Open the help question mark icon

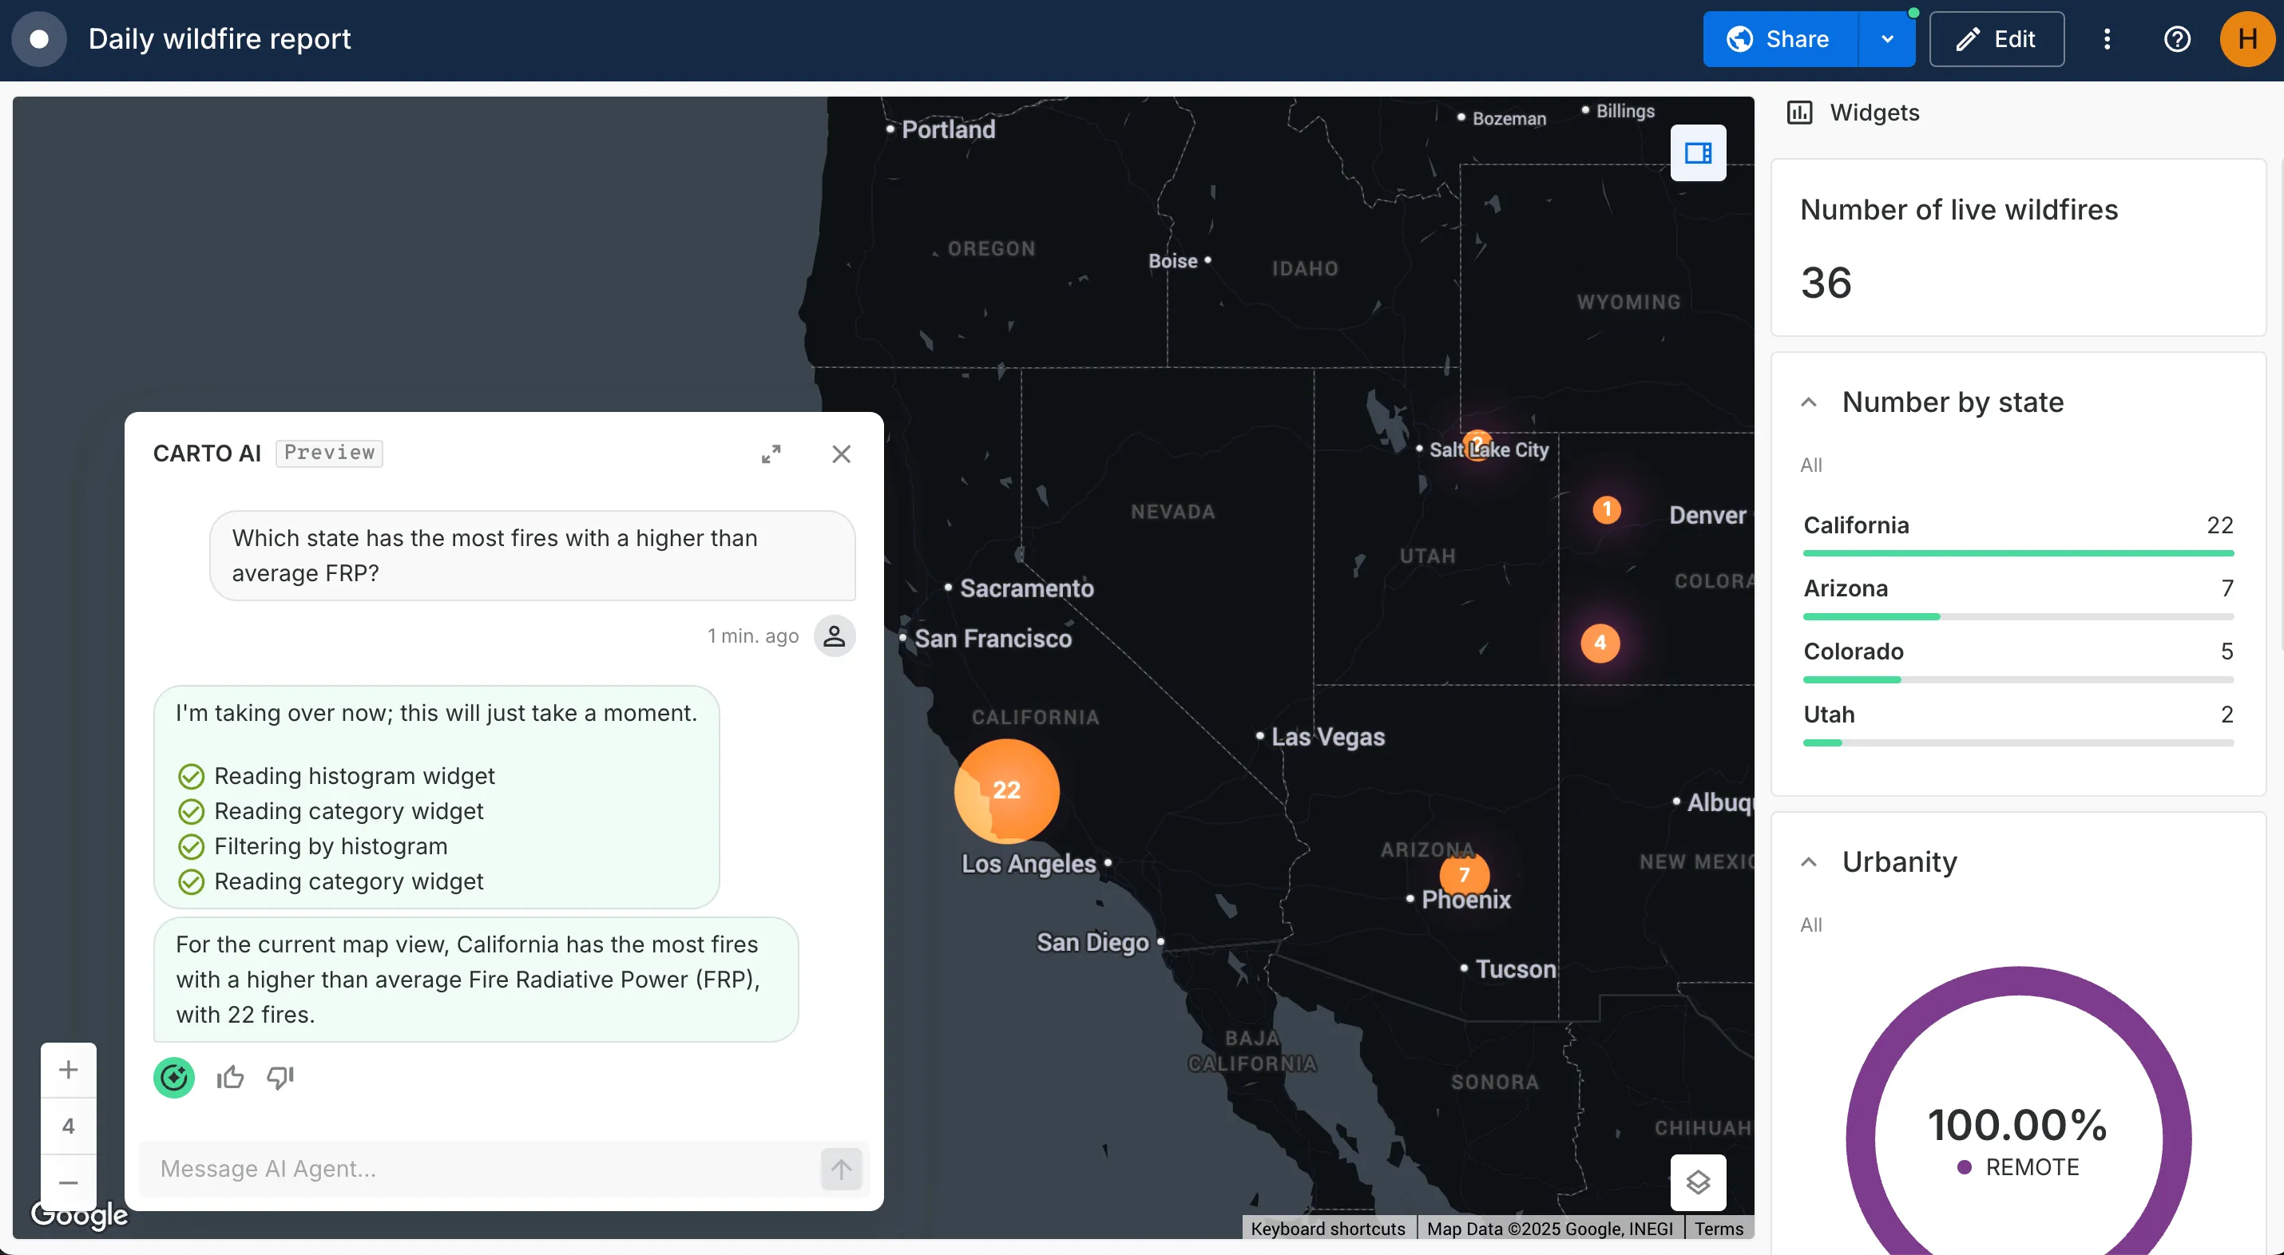click(x=2177, y=39)
